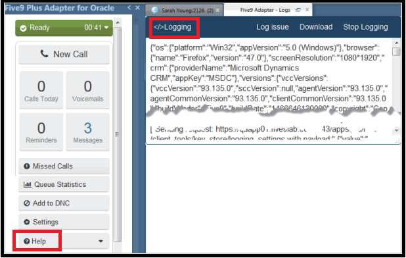Screen dimensions: 406x258
Task: Click the log panel scrollbar up arrow
Action: [x=396, y=43]
